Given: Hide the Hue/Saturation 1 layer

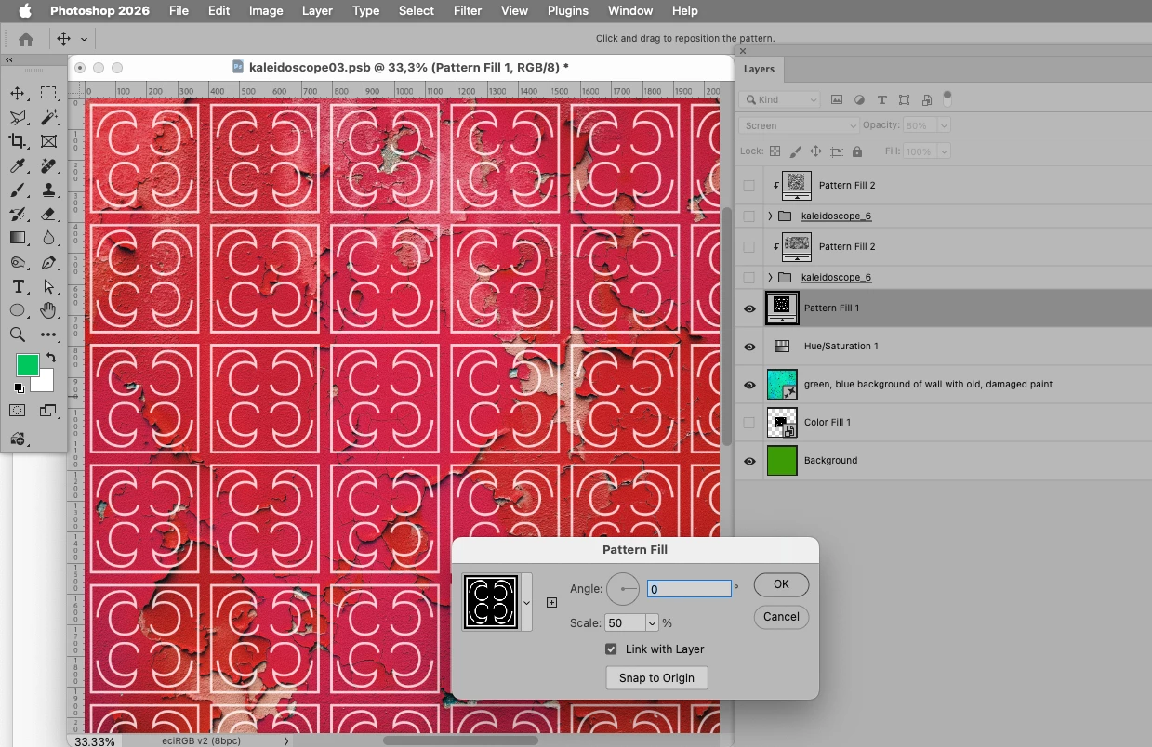Looking at the screenshot, I should [749, 347].
